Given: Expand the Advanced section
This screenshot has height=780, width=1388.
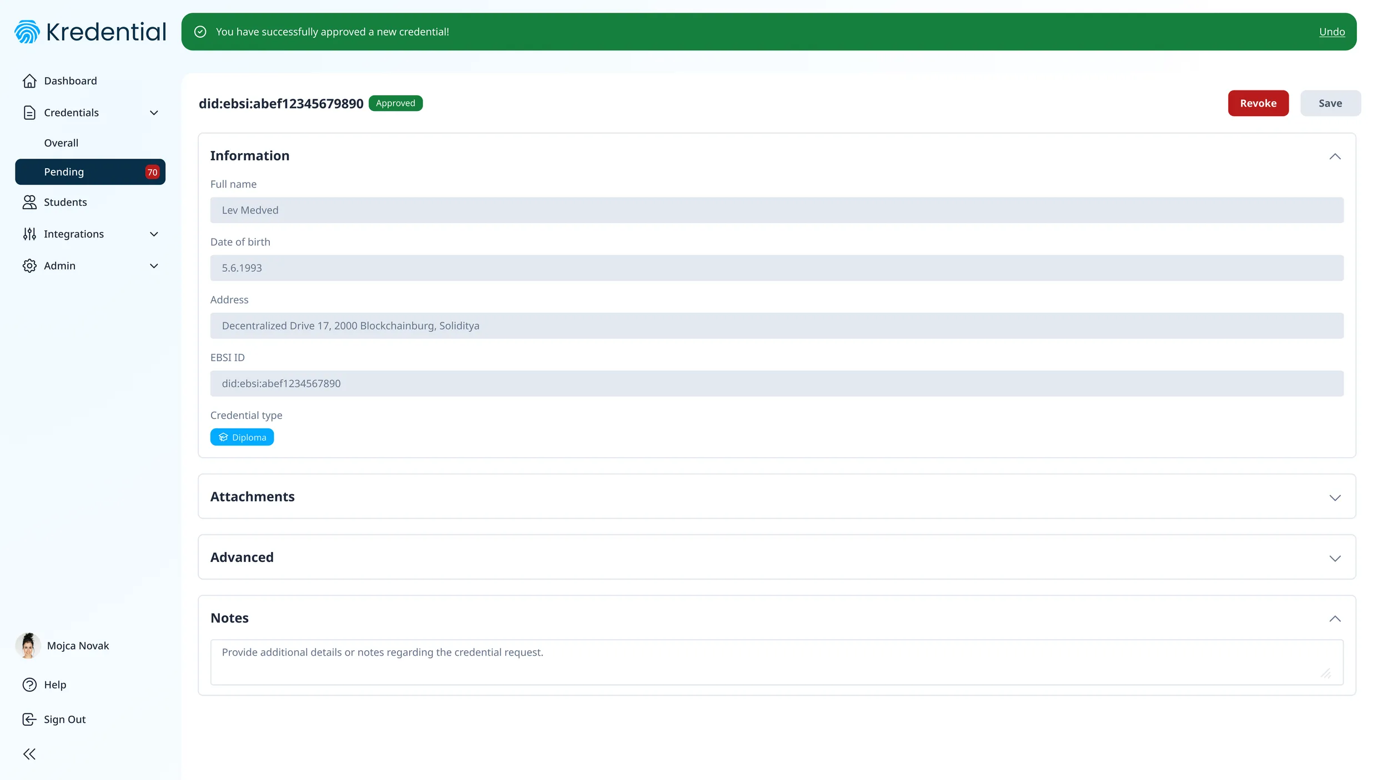Looking at the screenshot, I should coord(1335,558).
